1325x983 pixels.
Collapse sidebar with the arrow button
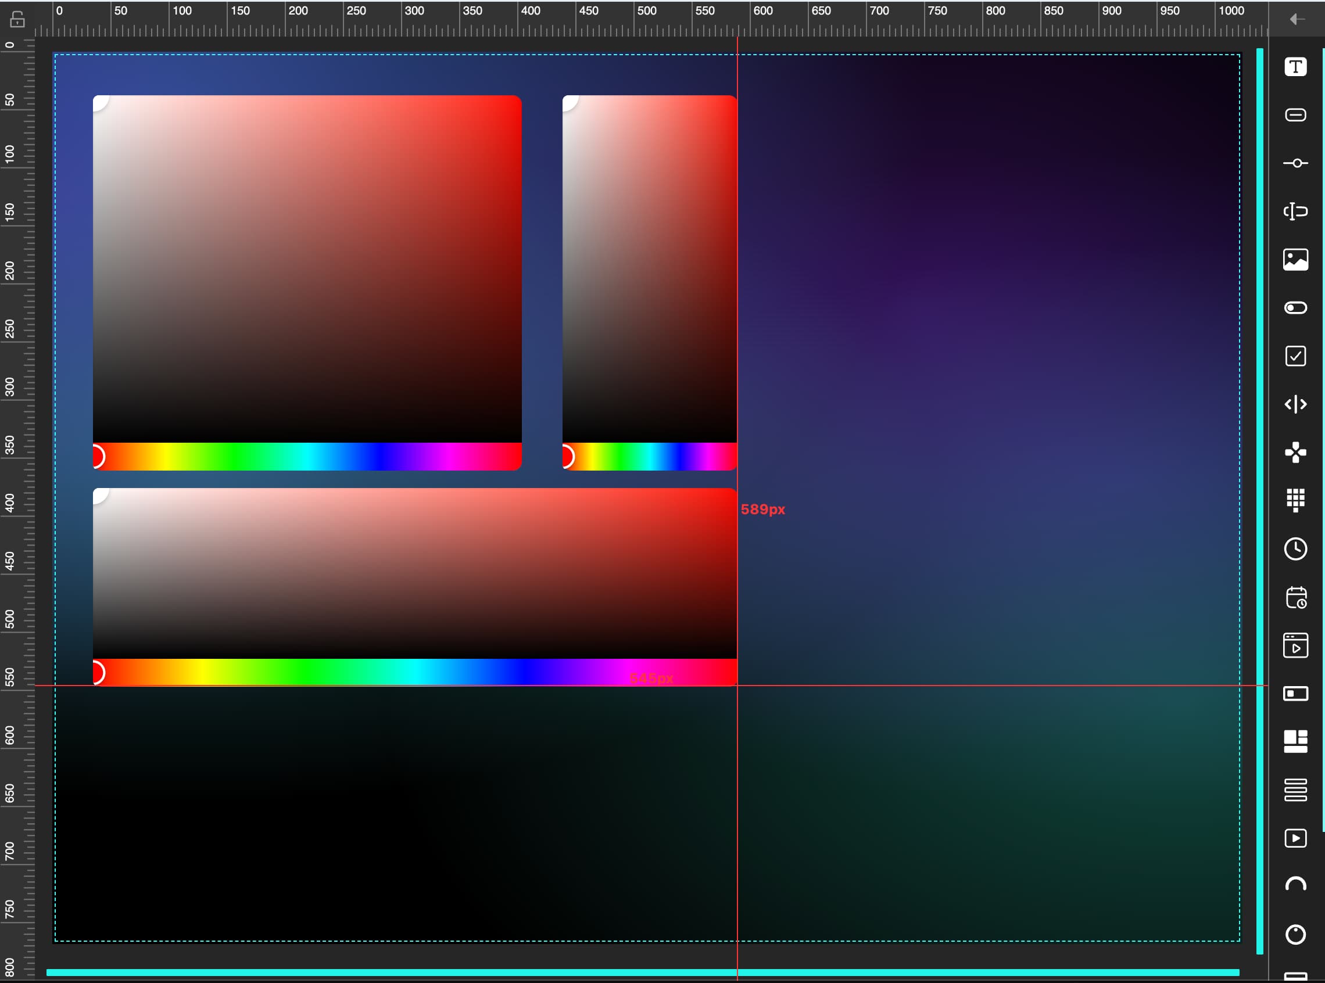(x=1297, y=19)
